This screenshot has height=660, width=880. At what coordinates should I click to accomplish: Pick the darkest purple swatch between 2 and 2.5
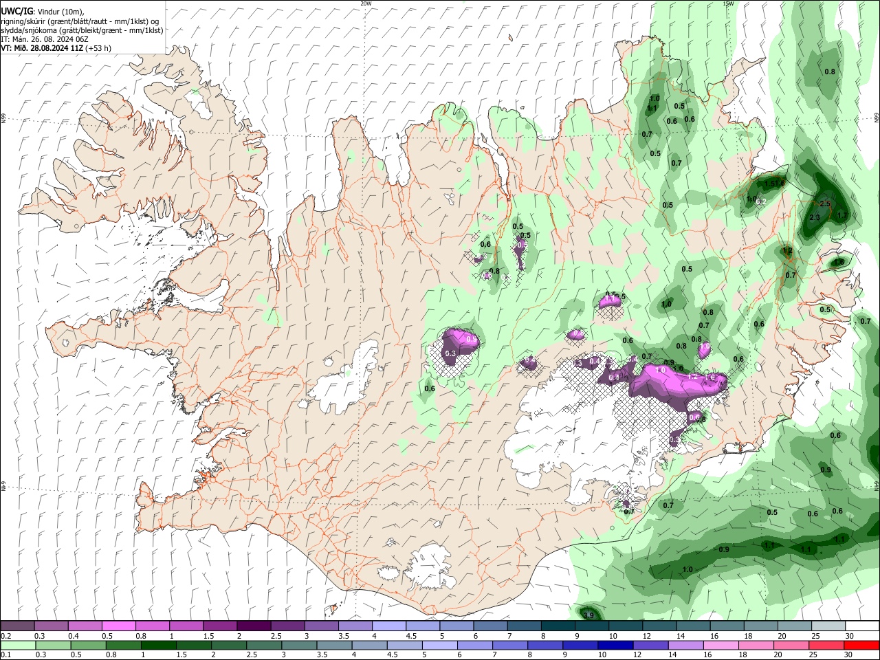[253, 626]
